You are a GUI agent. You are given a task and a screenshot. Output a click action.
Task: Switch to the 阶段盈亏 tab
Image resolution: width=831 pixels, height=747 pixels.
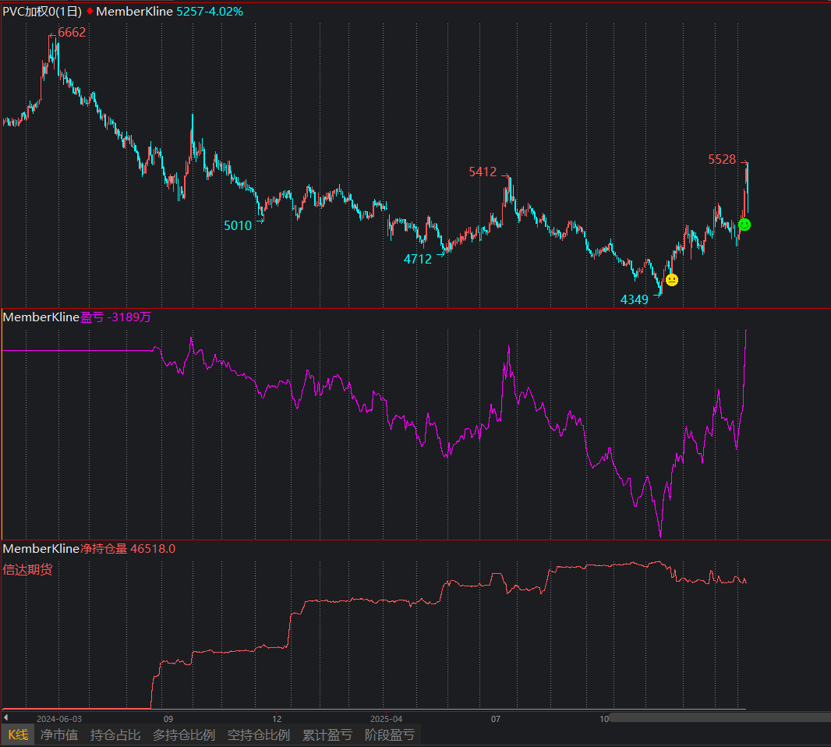point(390,735)
